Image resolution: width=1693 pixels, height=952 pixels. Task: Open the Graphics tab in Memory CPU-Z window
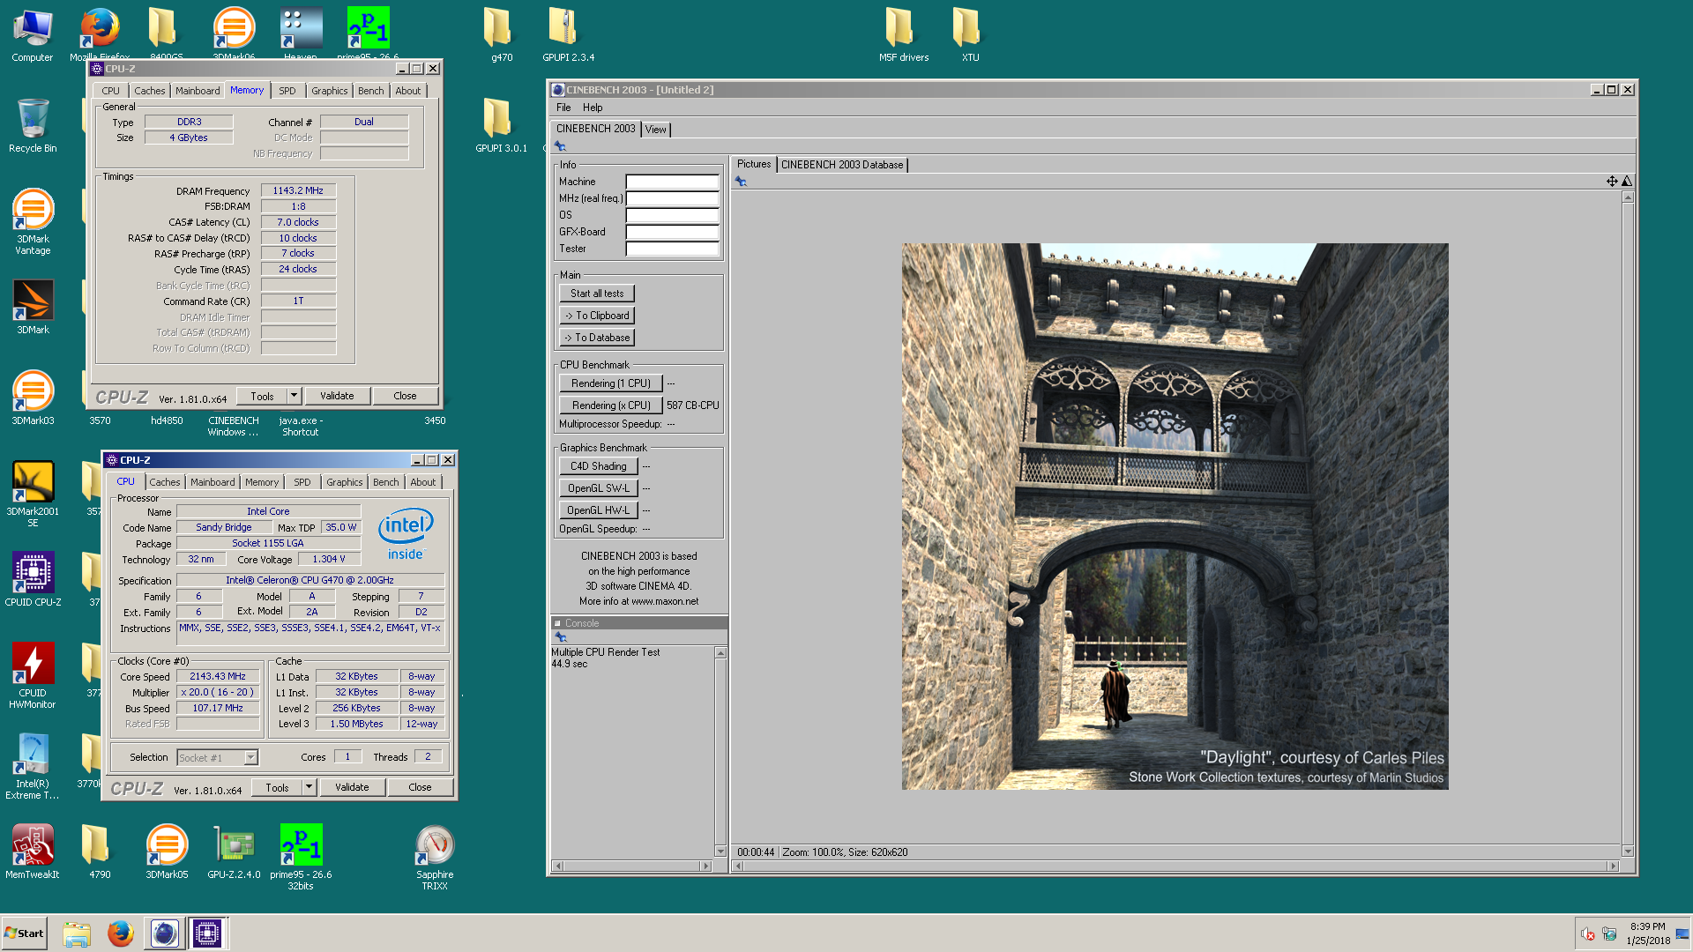tap(330, 91)
